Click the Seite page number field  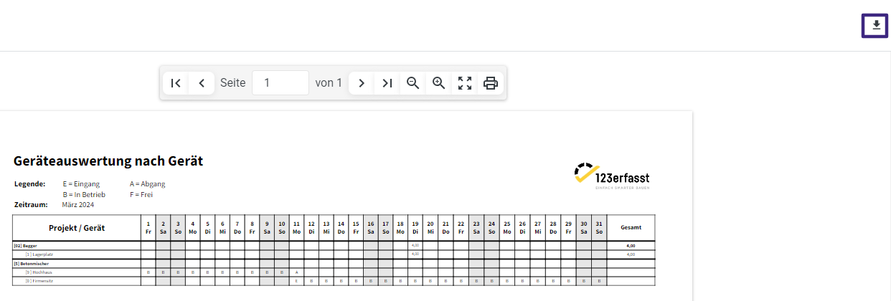tap(280, 83)
